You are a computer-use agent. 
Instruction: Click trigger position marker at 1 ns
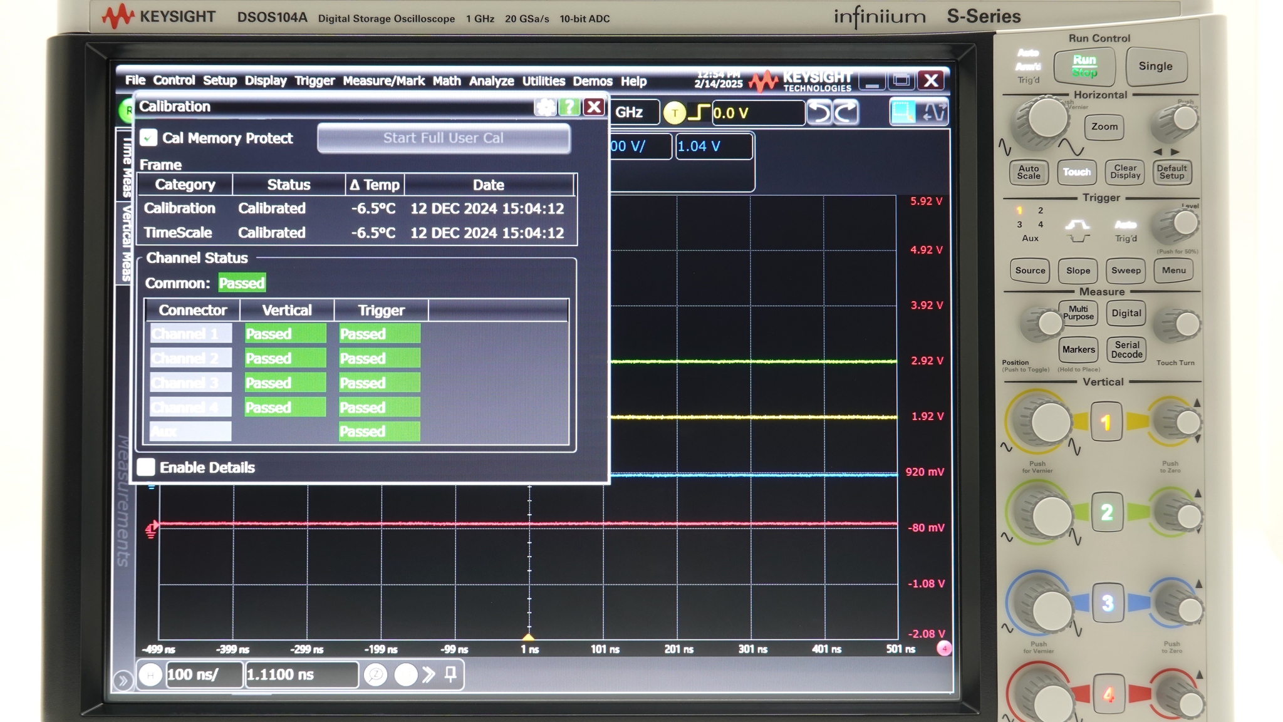529,637
